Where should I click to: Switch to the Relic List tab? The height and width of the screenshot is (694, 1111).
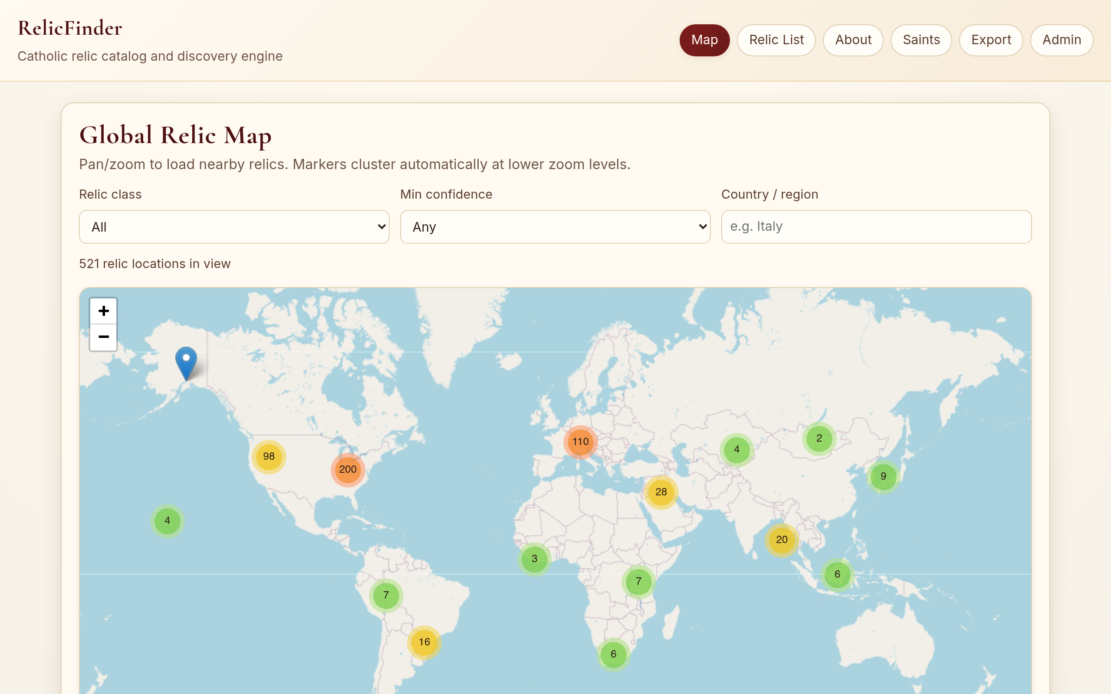click(776, 40)
